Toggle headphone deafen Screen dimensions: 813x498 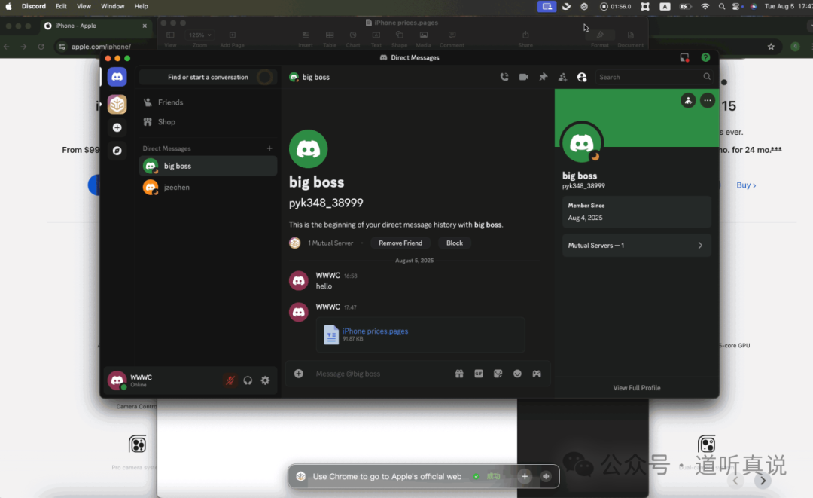tap(248, 380)
